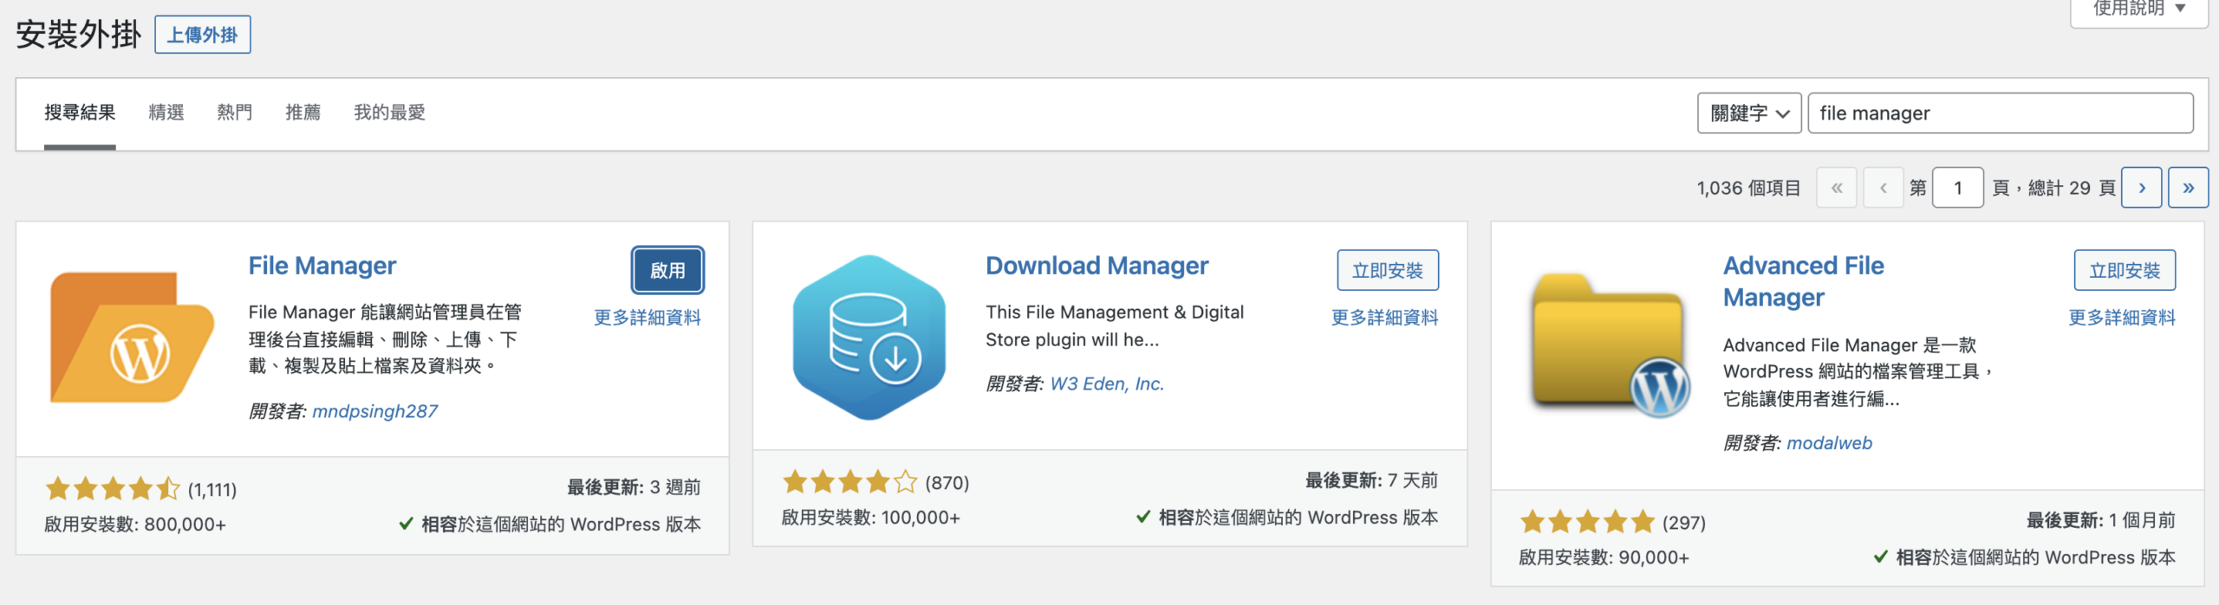Click the Download Manager star rating
The width and height of the screenshot is (2219, 605).
tap(849, 482)
